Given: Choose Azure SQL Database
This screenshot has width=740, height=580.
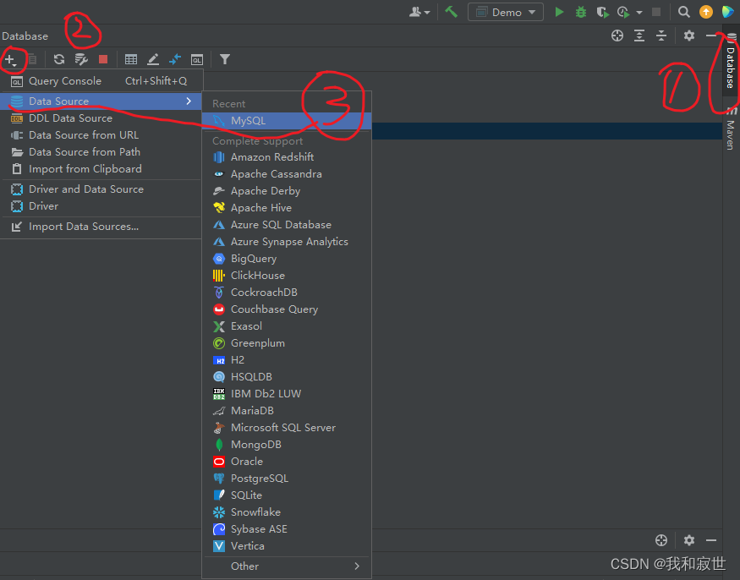Looking at the screenshot, I should (287, 225).
